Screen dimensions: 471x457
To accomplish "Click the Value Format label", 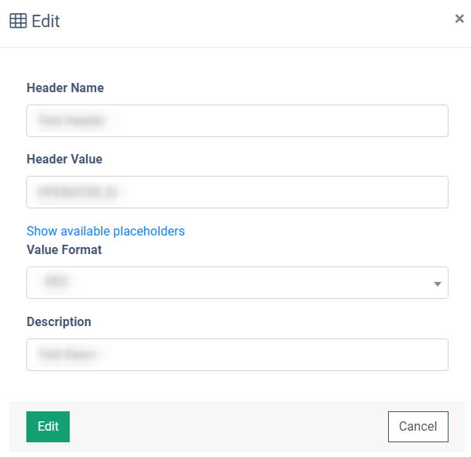I will pos(64,250).
